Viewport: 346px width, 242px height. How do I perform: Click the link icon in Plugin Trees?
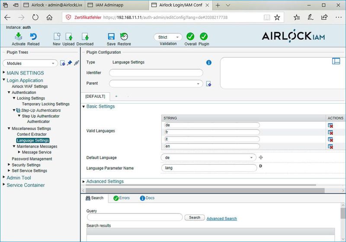77,63
